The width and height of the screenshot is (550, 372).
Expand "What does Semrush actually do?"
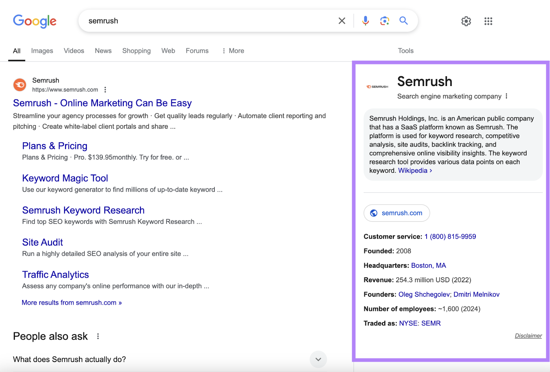tap(318, 359)
